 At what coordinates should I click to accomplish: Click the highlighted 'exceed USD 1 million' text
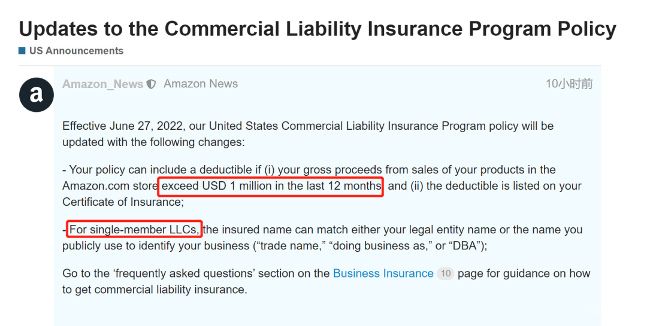pos(271,186)
